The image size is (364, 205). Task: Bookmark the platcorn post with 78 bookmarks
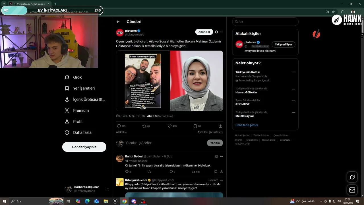195,126
